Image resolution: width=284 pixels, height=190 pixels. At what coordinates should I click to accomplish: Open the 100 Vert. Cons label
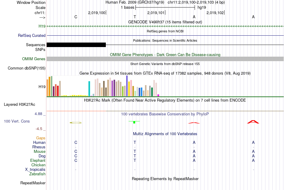[17, 121]
